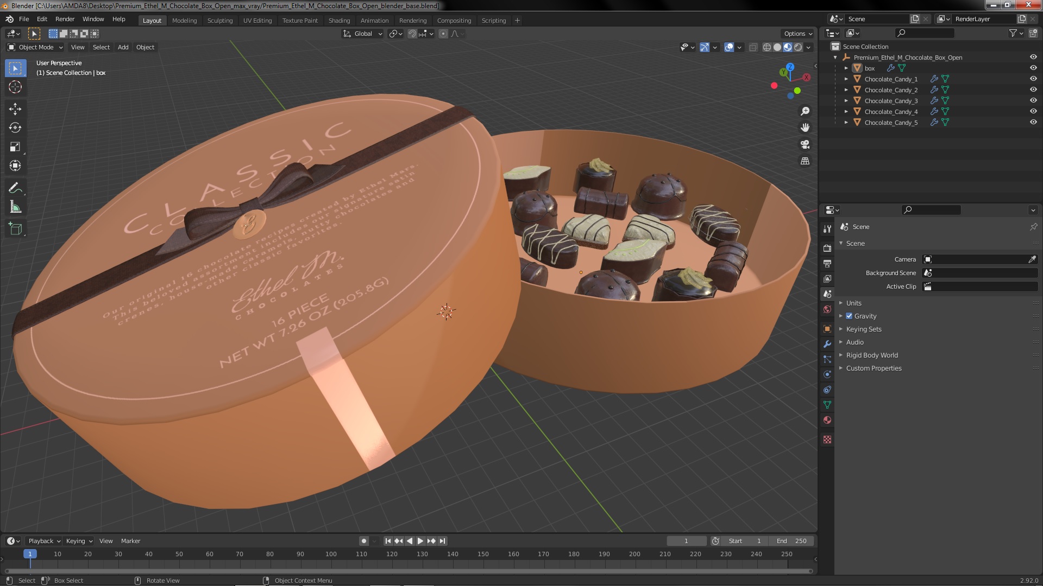Open the Particle properties tab
The width and height of the screenshot is (1043, 586).
click(x=827, y=359)
